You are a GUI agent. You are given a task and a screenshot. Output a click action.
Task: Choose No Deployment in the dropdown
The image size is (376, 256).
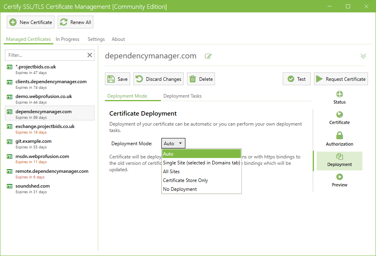(180, 189)
